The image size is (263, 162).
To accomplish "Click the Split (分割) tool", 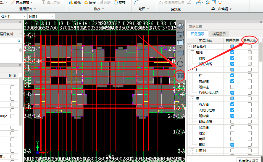I will tap(104, 2).
